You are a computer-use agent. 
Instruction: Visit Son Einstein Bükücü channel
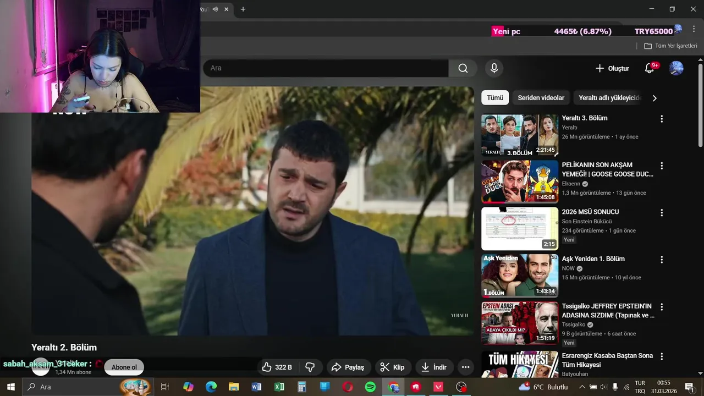click(587, 222)
